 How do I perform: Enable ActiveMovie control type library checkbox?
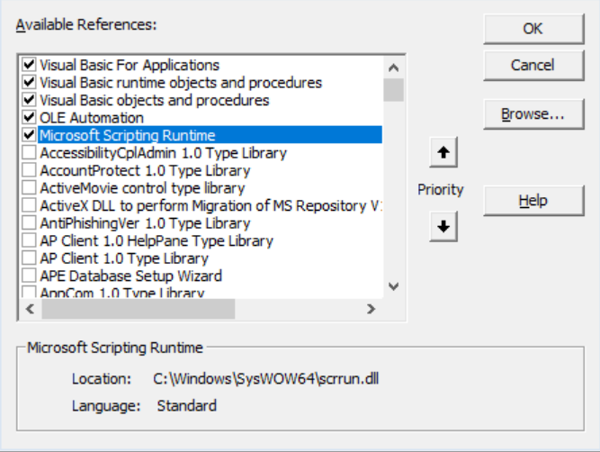30,188
